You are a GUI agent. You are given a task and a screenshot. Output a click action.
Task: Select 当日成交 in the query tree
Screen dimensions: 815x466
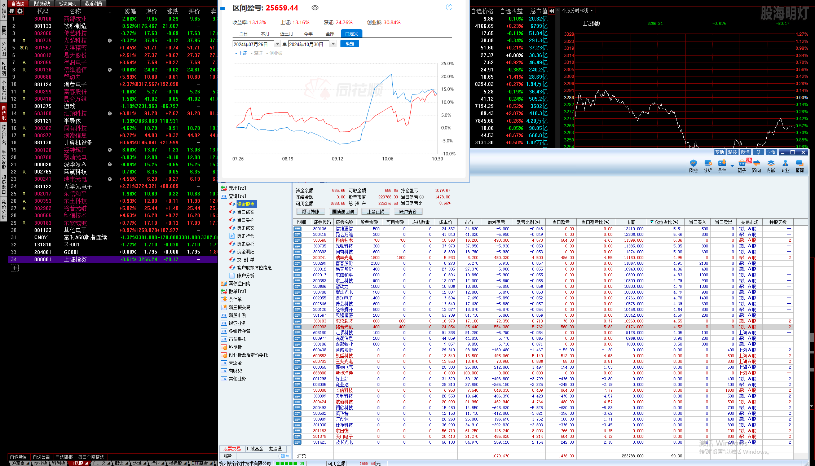click(x=246, y=212)
